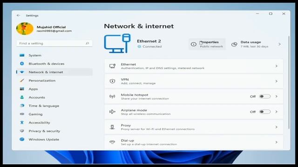Expand the Data usage chevron

[279, 45]
